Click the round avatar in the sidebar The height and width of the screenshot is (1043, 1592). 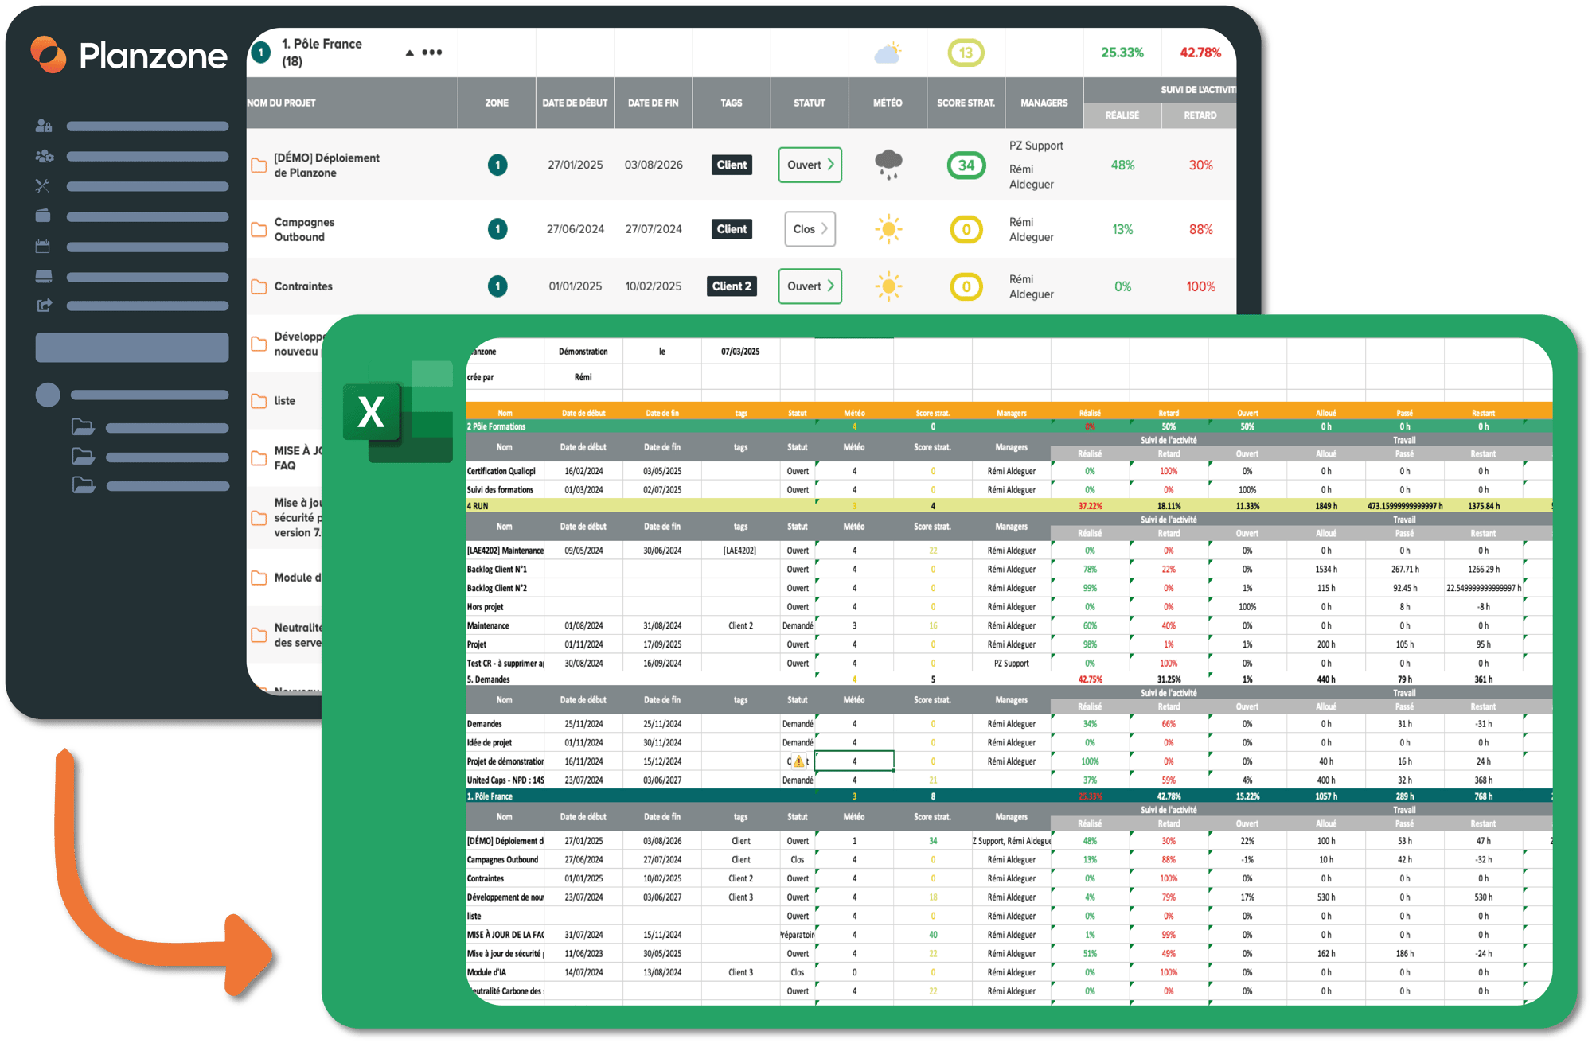pyautogui.click(x=48, y=395)
